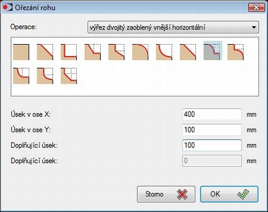The height and width of the screenshot is (212, 268).
Task: Pick the diagonal cut with vertical step icon
Action: pyautogui.click(x=116, y=52)
